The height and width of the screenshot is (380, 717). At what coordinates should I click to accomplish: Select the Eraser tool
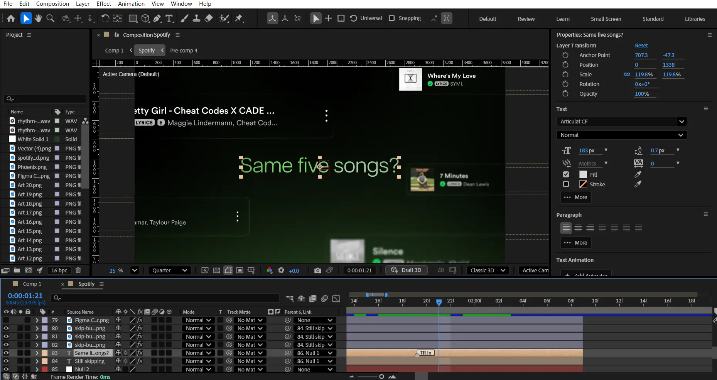point(209,18)
